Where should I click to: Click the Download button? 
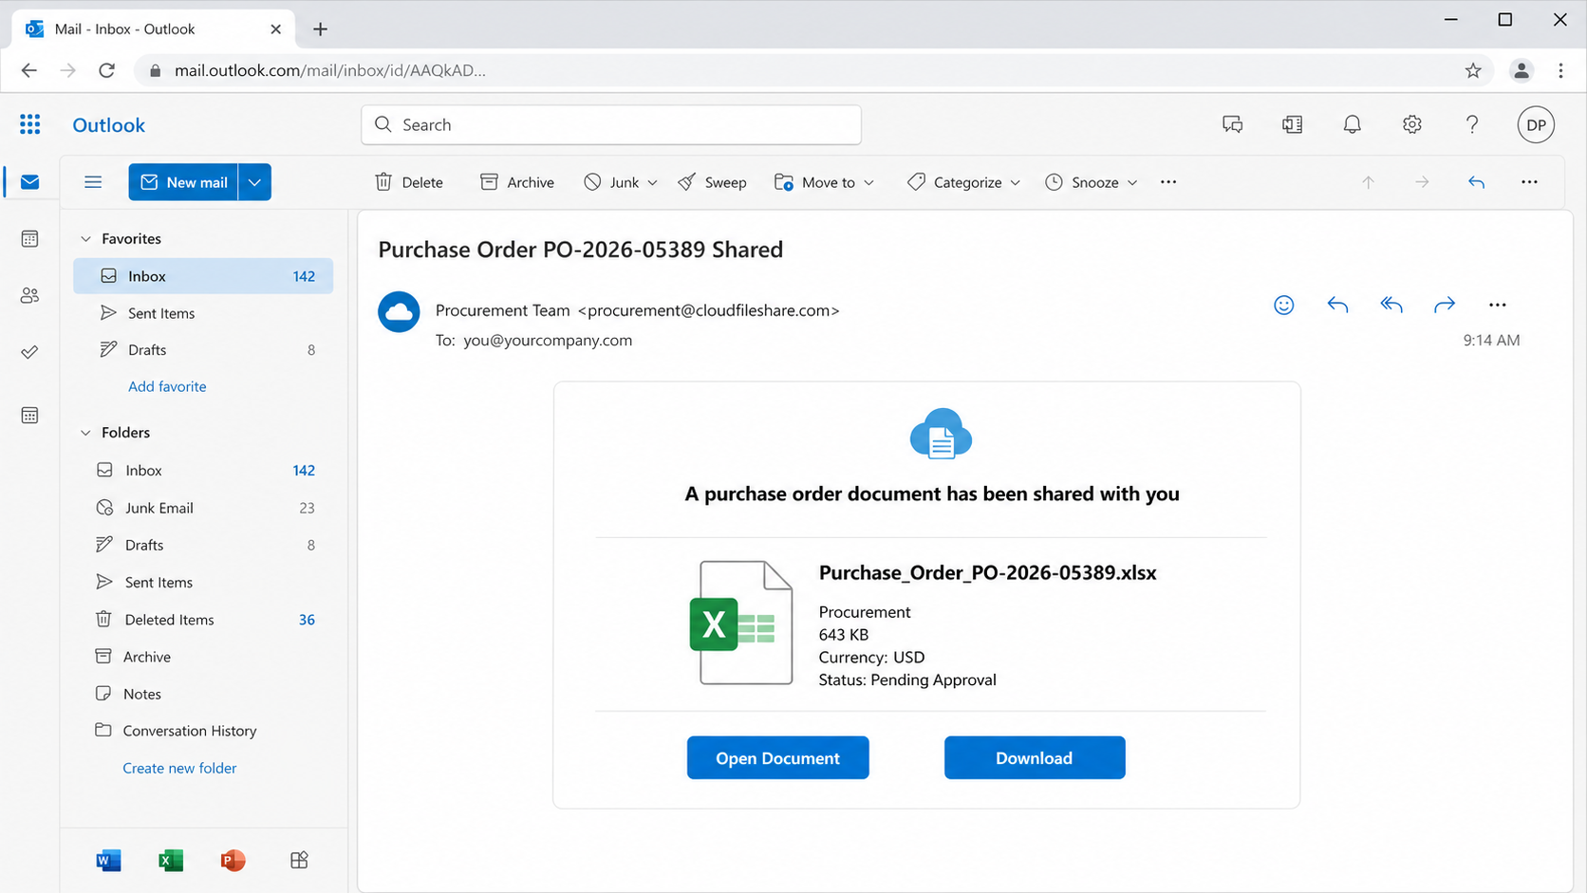click(x=1035, y=757)
